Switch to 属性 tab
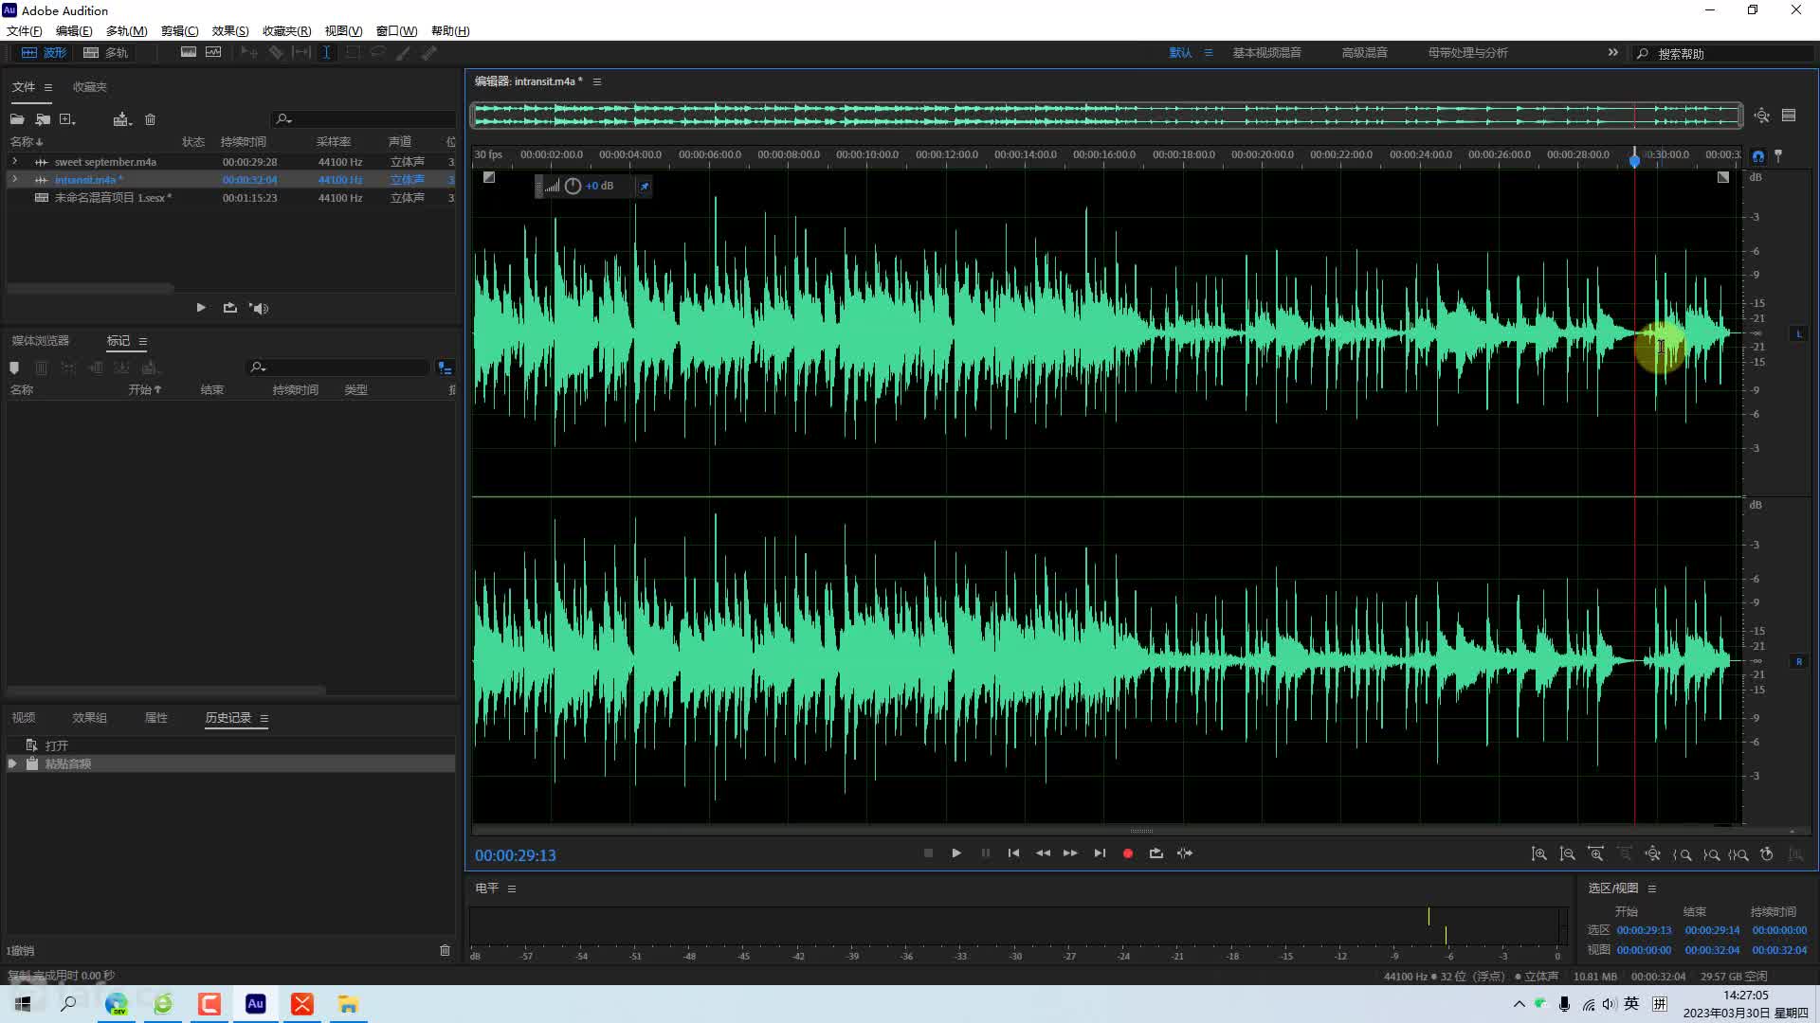The image size is (1820, 1023). [x=155, y=717]
